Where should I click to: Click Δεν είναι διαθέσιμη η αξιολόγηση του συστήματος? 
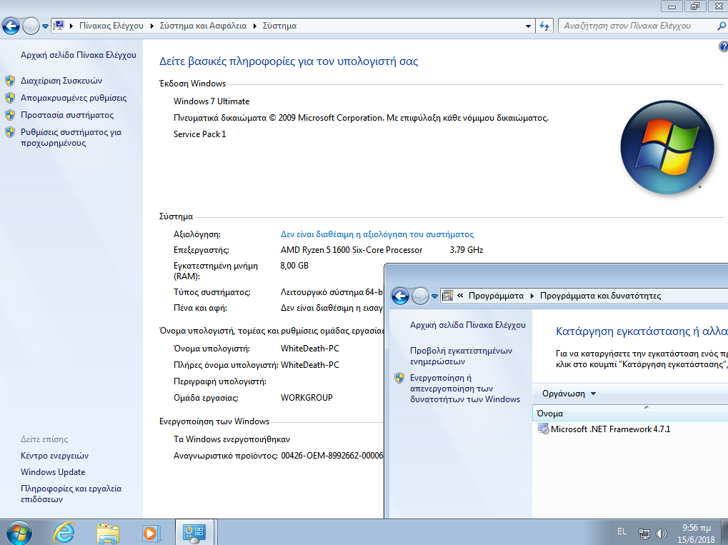click(x=377, y=234)
